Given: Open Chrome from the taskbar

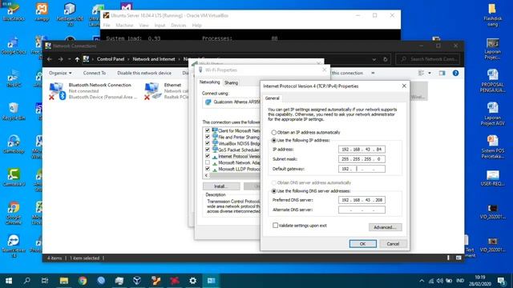Looking at the screenshot, I should click(x=83, y=281).
